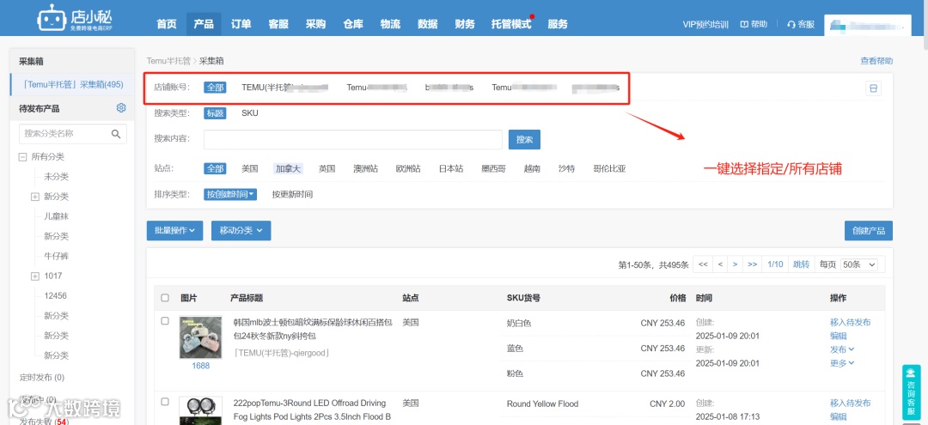Screen dimensions: 928x425
Task: Select the 12456 category
Action: point(56,295)
